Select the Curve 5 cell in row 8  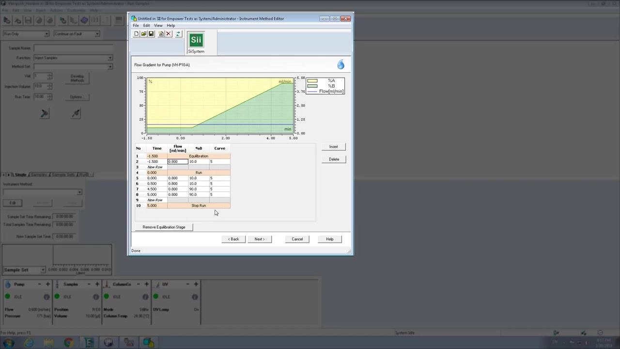[219, 195]
